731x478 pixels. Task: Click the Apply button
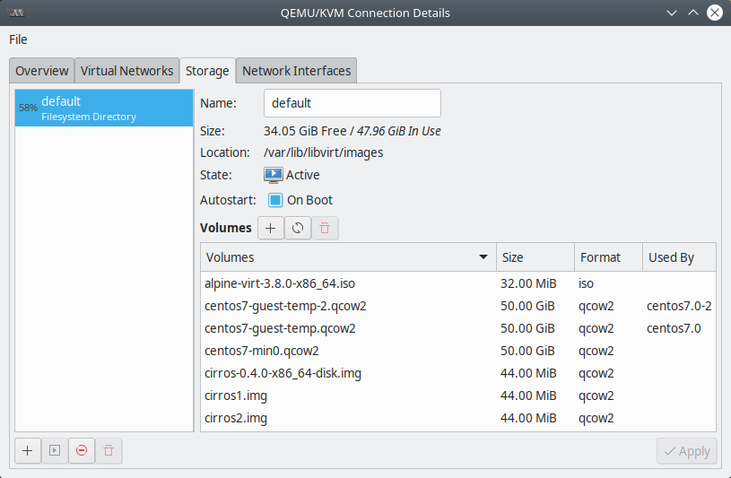(687, 451)
